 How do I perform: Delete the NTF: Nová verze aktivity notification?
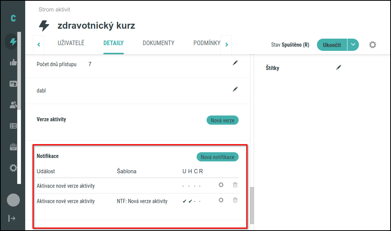click(235, 200)
